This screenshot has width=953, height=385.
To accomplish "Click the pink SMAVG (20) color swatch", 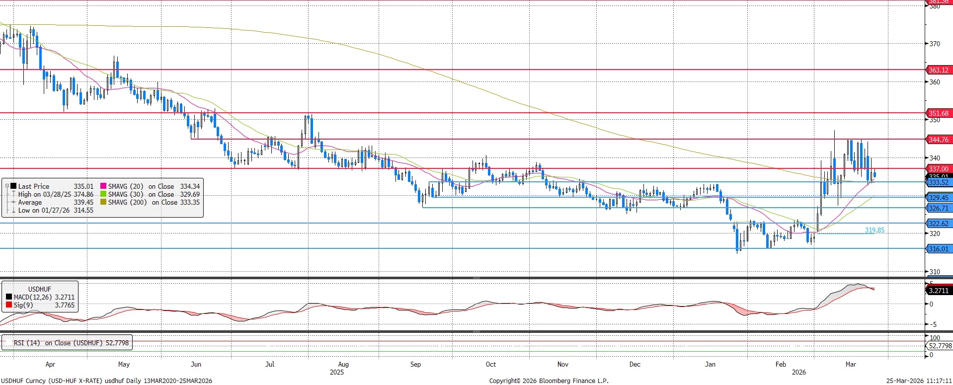I will point(103,186).
